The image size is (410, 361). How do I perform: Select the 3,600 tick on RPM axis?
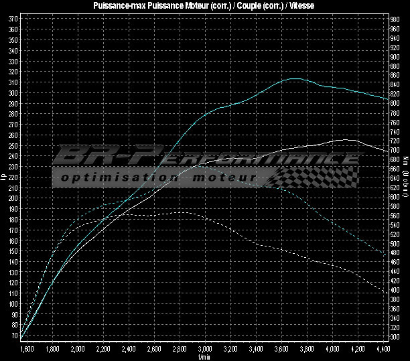pos(281,349)
